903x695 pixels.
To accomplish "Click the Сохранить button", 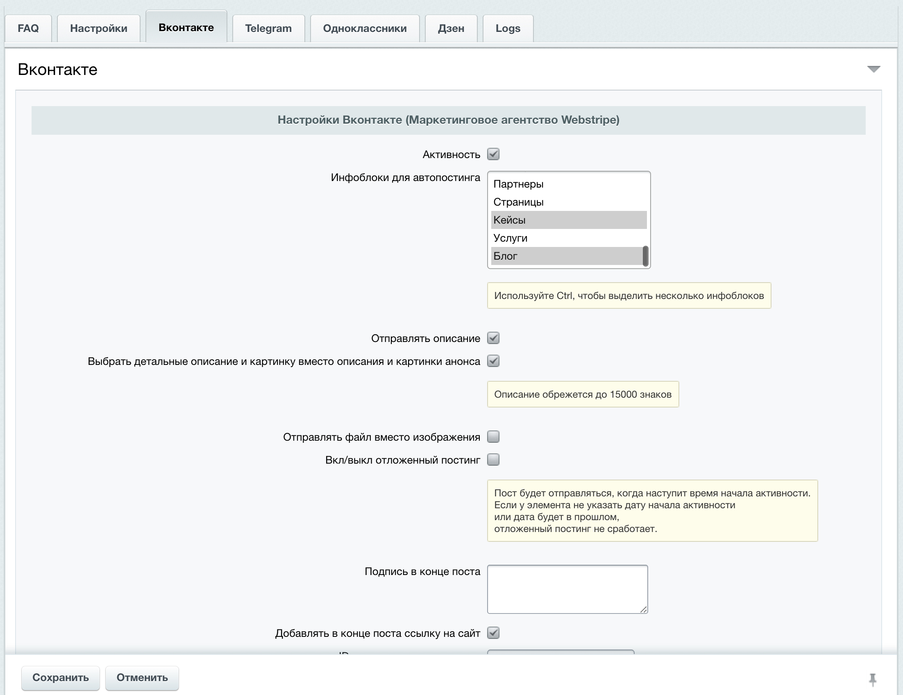I will [x=60, y=677].
